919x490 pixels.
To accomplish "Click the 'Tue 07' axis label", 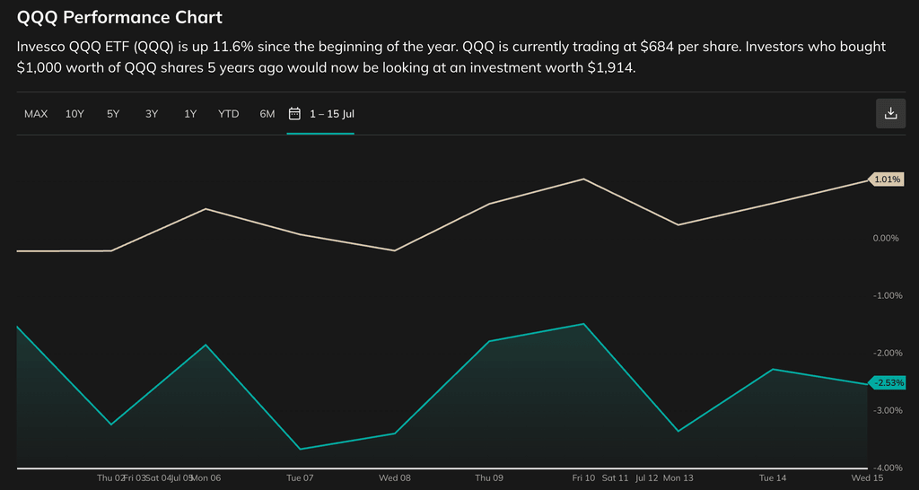I will coord(300,477).
